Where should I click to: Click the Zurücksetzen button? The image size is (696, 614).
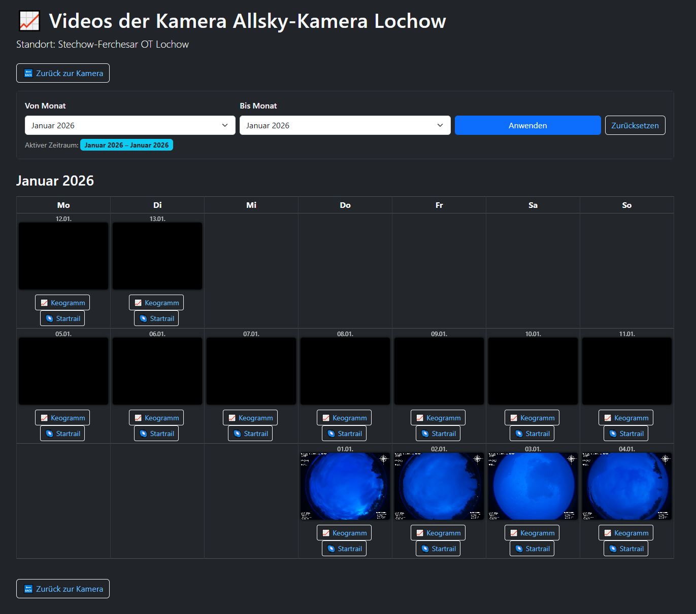pyautogui.click(x=635, y=125)
